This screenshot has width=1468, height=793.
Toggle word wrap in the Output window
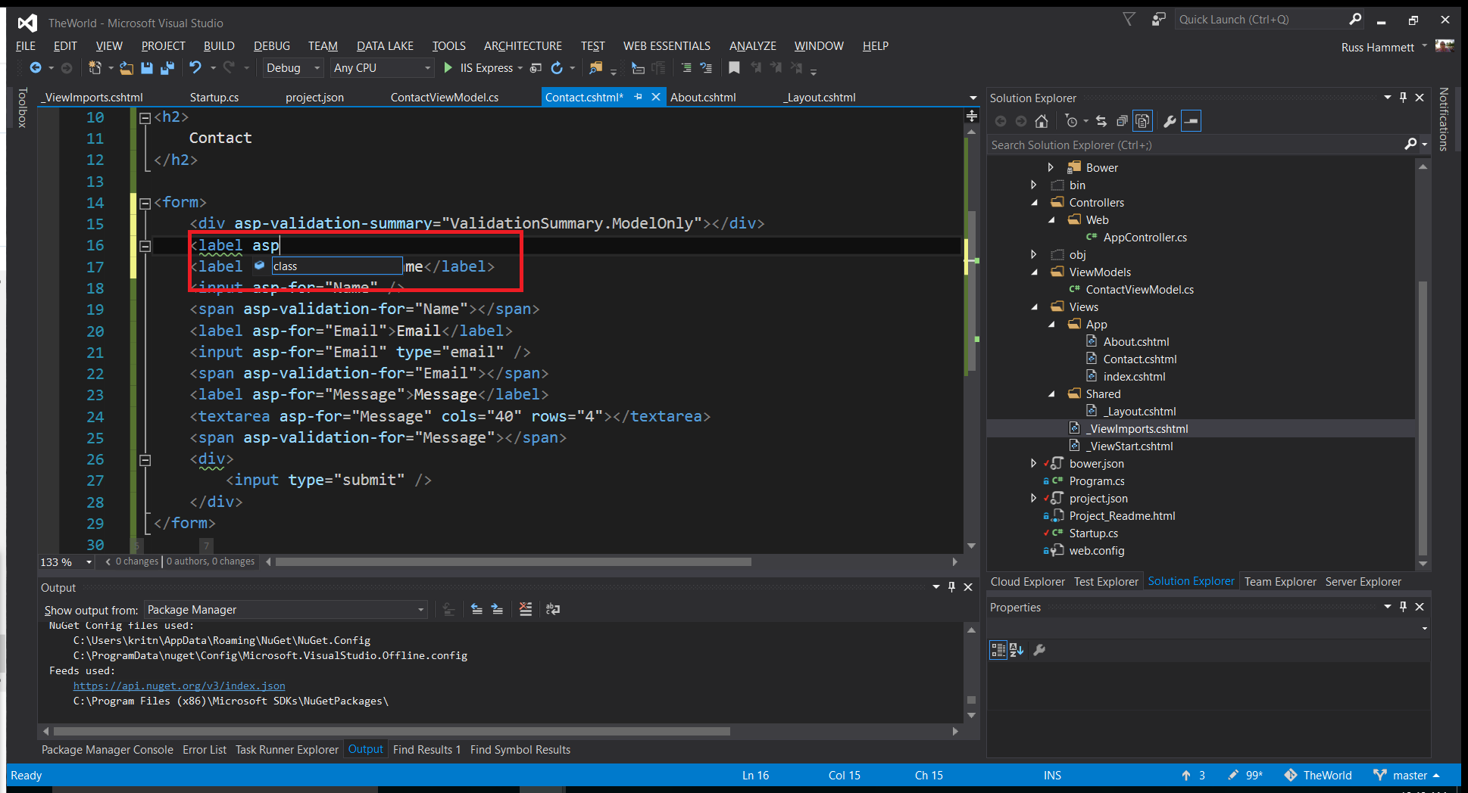(553, 609)
